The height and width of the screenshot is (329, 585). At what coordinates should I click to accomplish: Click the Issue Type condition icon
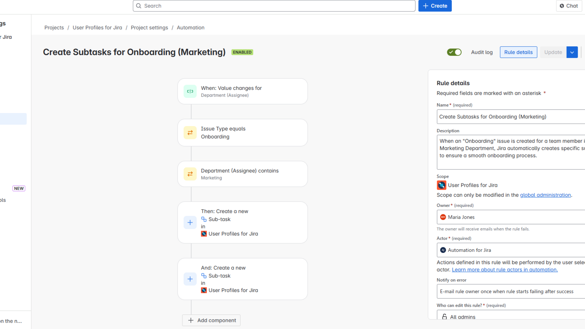190,133
